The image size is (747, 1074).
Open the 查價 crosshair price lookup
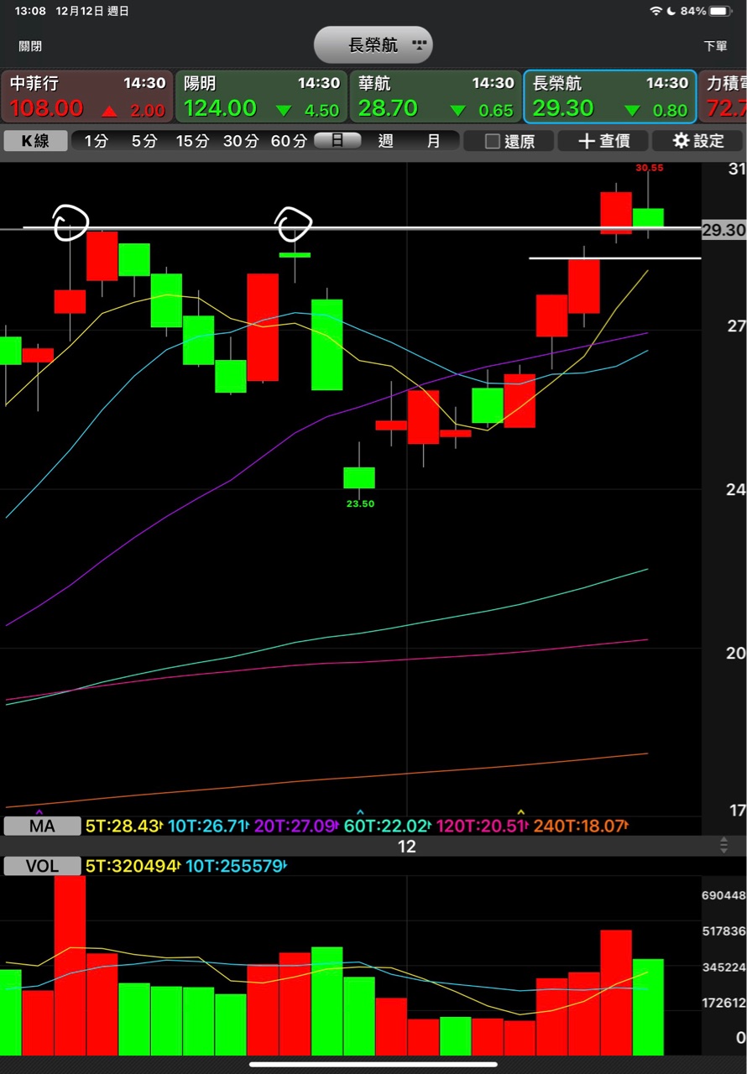pyautogui.click(x=603, y=141)
